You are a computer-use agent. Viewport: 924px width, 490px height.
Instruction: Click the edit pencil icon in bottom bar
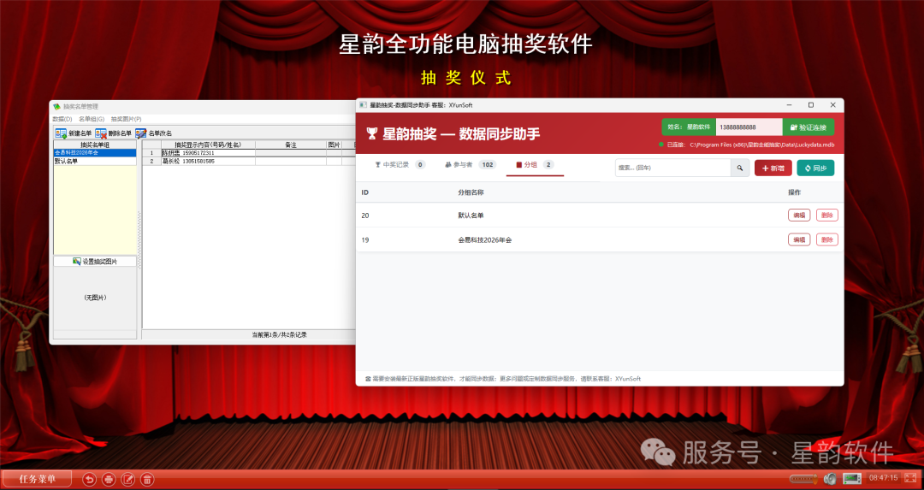click(x=127, y=480)
